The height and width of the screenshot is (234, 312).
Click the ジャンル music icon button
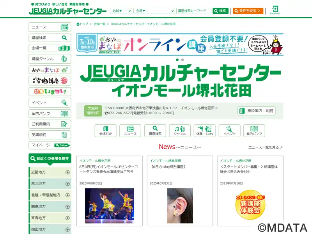pyautogui.click(x=180, y=131)
